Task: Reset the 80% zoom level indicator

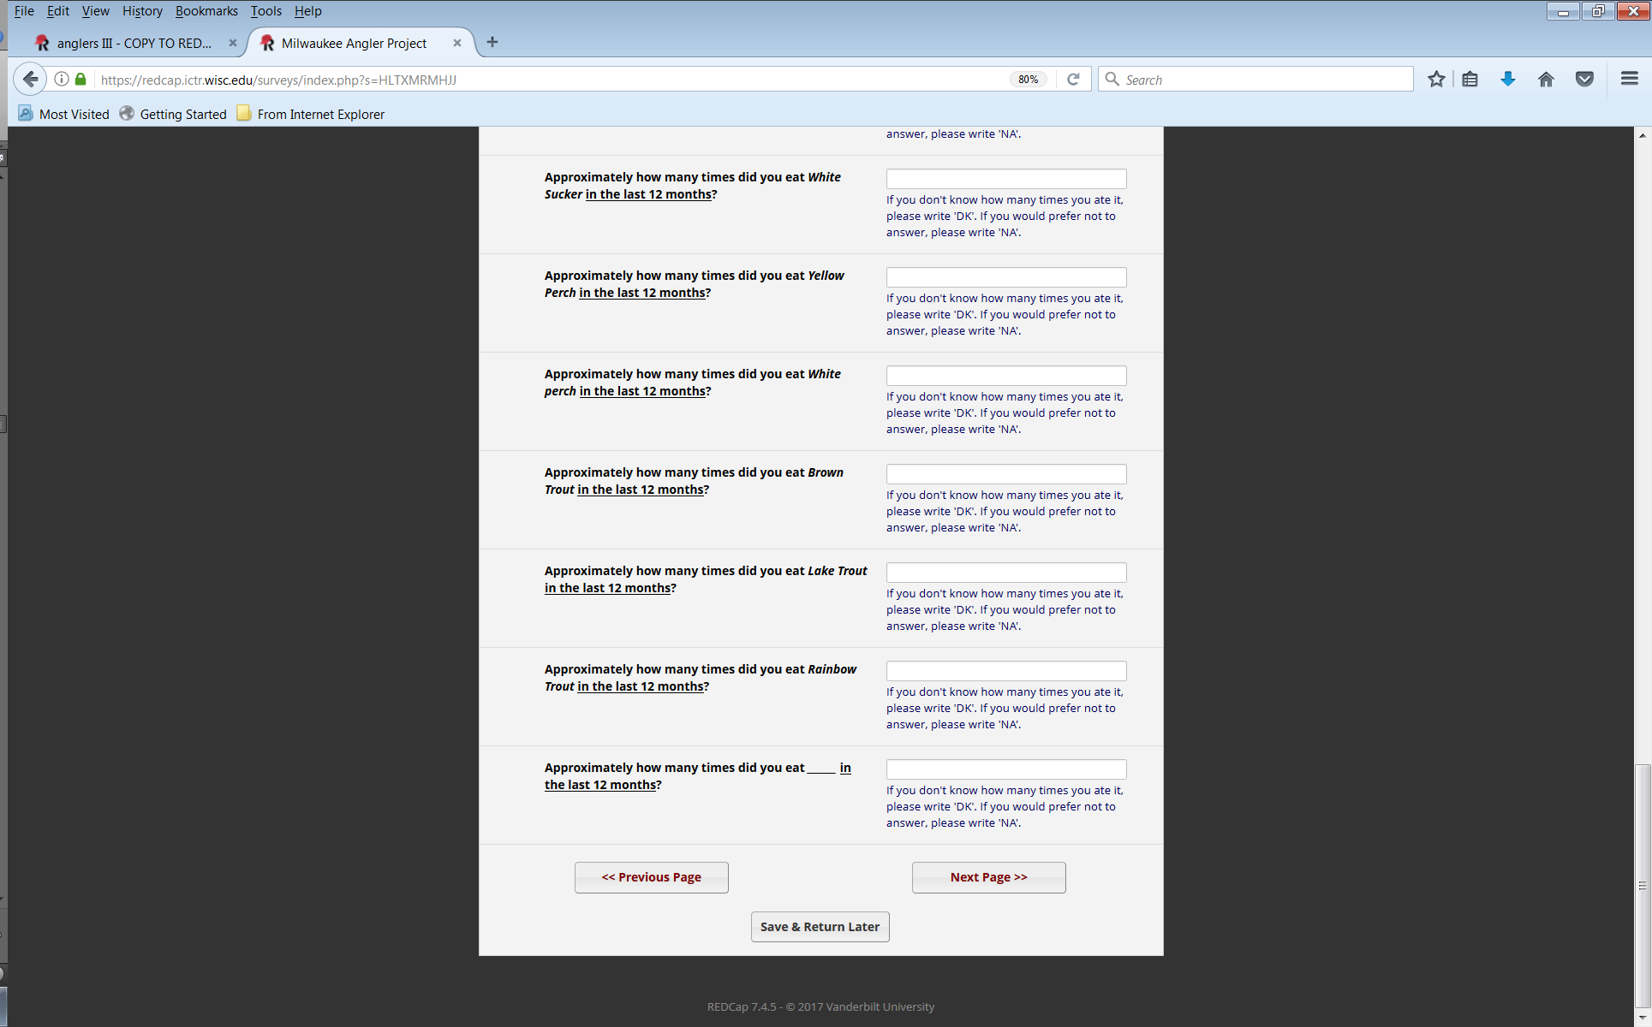Action: [1028, 80]
